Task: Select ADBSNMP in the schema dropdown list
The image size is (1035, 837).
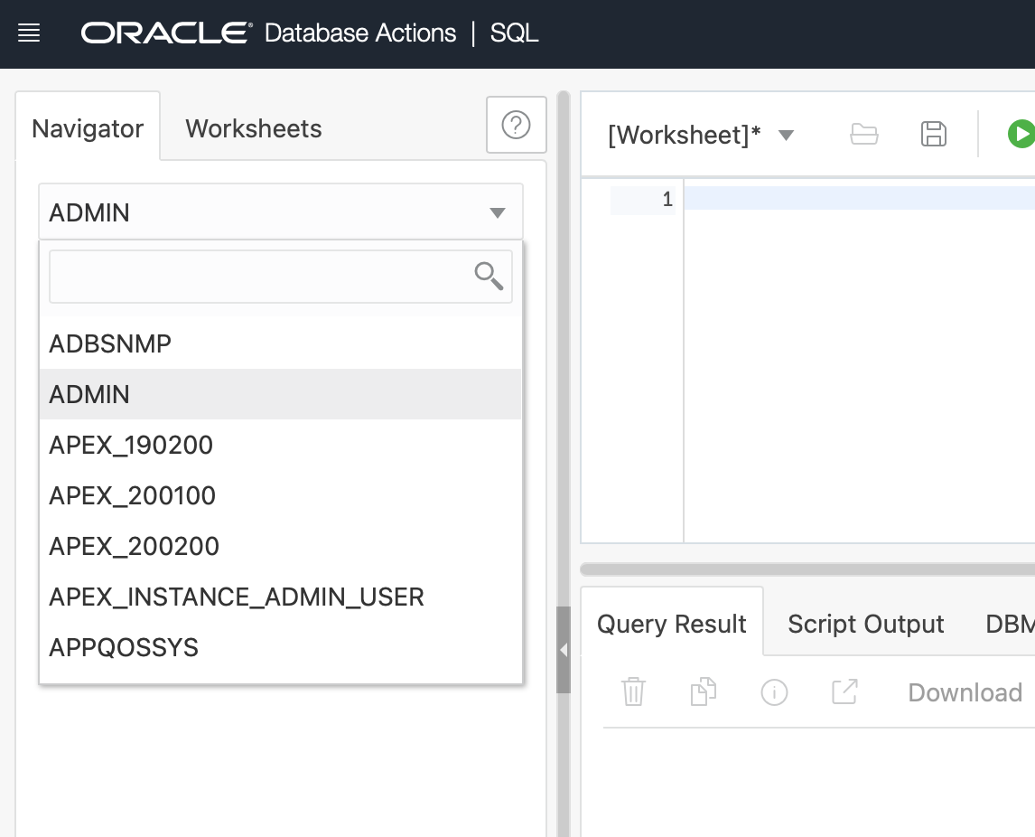Action: (109, 343)
